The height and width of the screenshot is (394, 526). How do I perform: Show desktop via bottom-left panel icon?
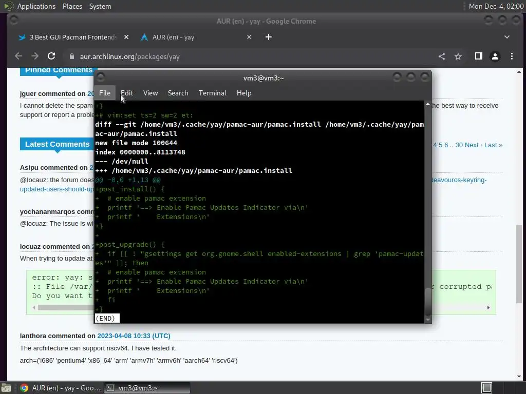(6, 388)
